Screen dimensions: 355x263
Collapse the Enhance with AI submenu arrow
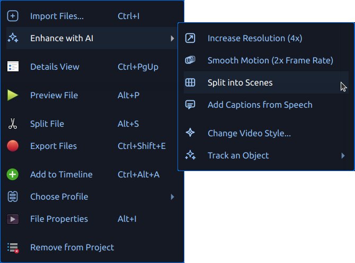pyautogui.click(x=172, y=38)
